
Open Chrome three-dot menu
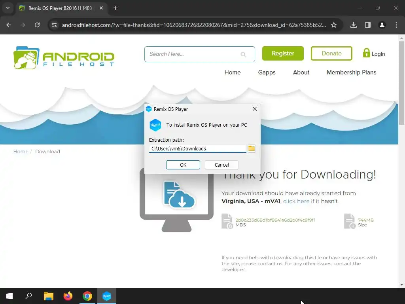pyautogui.click(x=396, y=25)
